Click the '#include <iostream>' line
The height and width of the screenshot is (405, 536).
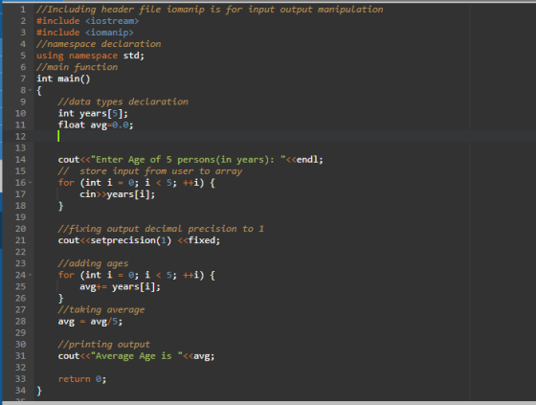coord(87,21)
